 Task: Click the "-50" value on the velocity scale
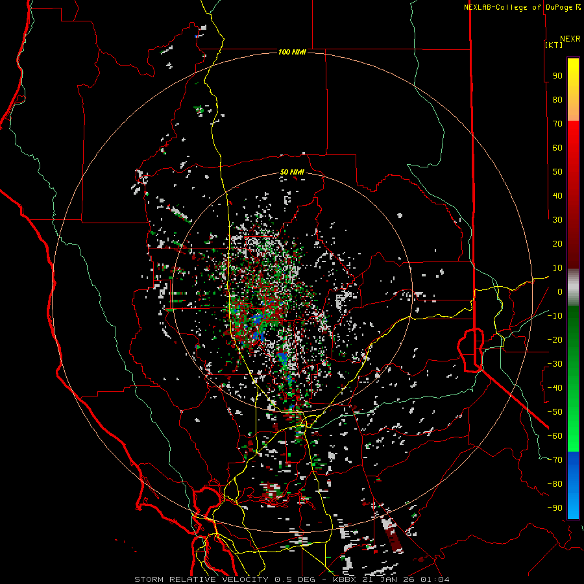coord(555,412)
